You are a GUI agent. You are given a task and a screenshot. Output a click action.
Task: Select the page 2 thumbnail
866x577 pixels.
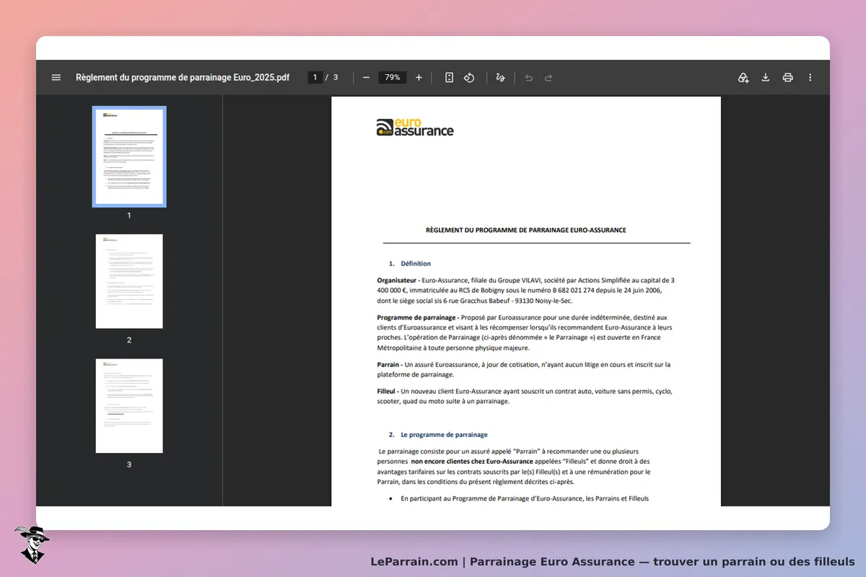(129, 281)
